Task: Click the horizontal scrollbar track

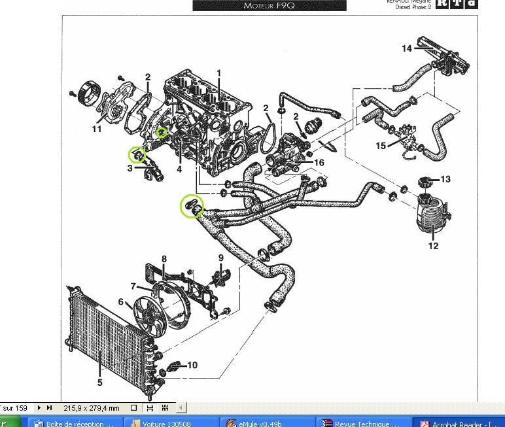Action: tap(345, 408)
